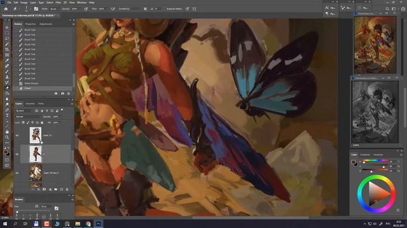The image size is (407, 228).
Task: Select the Crop tool
Action: 7,49
